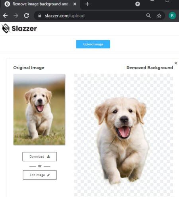Image resolution: width=179 pixels, height=197 pixels.
Task: Click the browser forward arrow
Action: click(16, 16)
